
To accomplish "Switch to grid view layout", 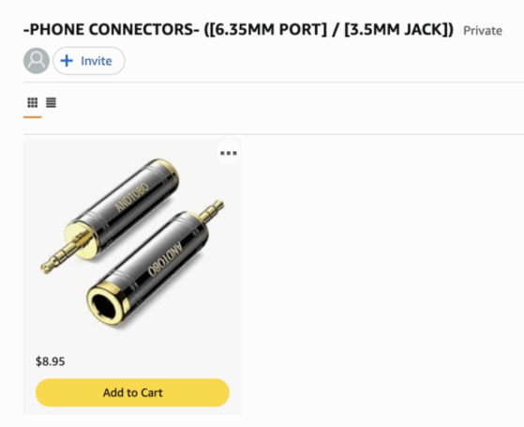I will (x=33, y=102).
